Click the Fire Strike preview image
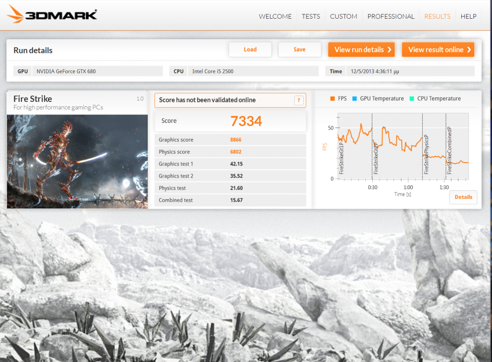Screen dimensions: 492x362 click(x=77, y=161)
